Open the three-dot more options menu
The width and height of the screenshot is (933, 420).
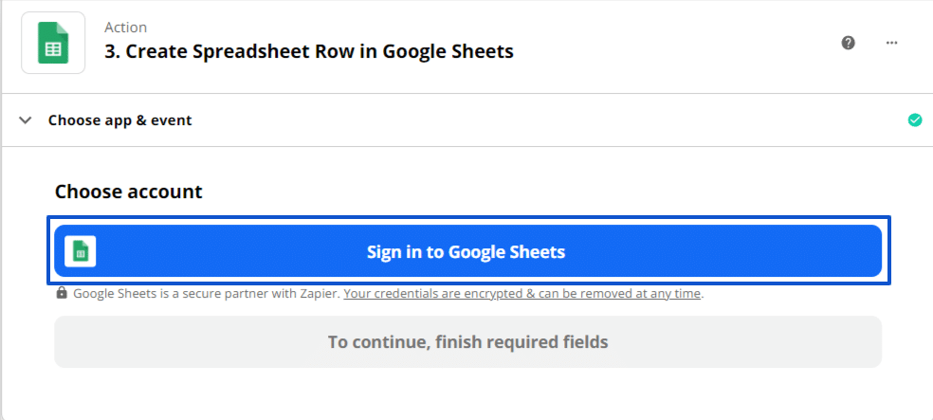click(x=891, y=43)
